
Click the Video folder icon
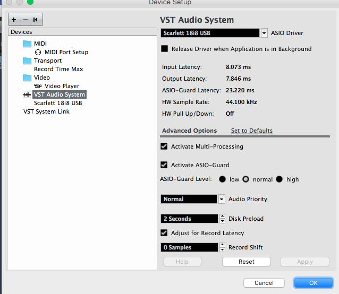pyautogui.click(x=27, y=77)
